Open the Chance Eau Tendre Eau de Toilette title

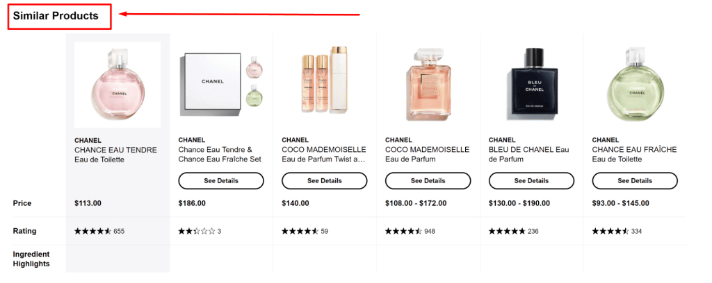pyautogui.click(x=115, y=154)
